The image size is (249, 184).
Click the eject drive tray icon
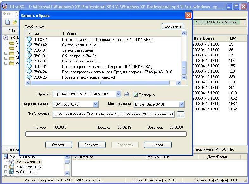tap(127, 94)
